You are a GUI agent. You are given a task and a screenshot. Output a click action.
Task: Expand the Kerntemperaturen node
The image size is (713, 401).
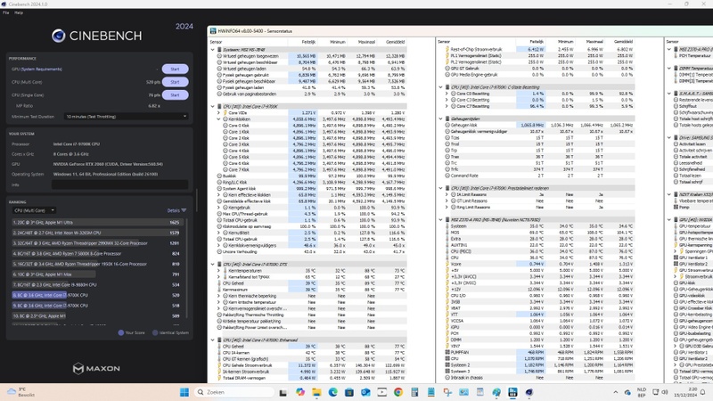219,271
